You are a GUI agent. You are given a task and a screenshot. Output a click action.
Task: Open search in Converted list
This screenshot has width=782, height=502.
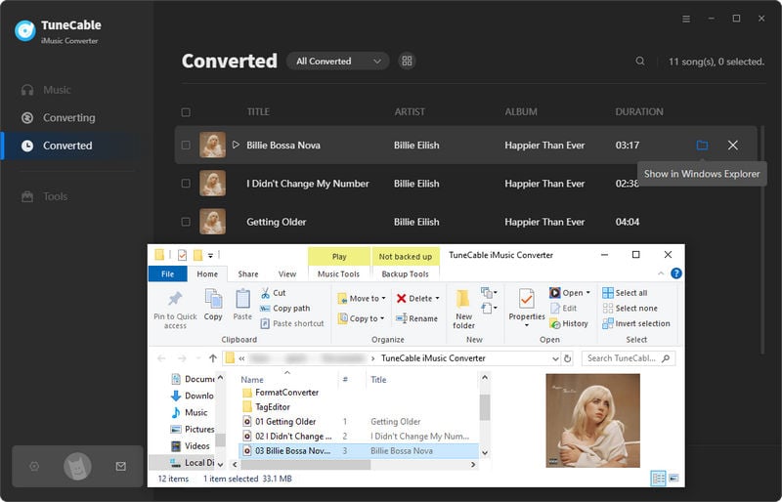pyautogui.click(x=640, y=61)
